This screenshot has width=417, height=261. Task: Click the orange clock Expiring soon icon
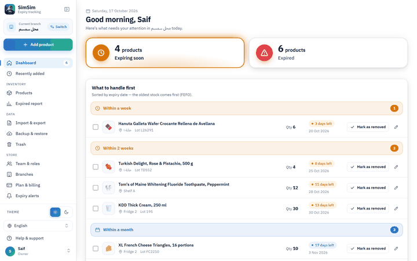pyautogui.click(x=101, y=53)
